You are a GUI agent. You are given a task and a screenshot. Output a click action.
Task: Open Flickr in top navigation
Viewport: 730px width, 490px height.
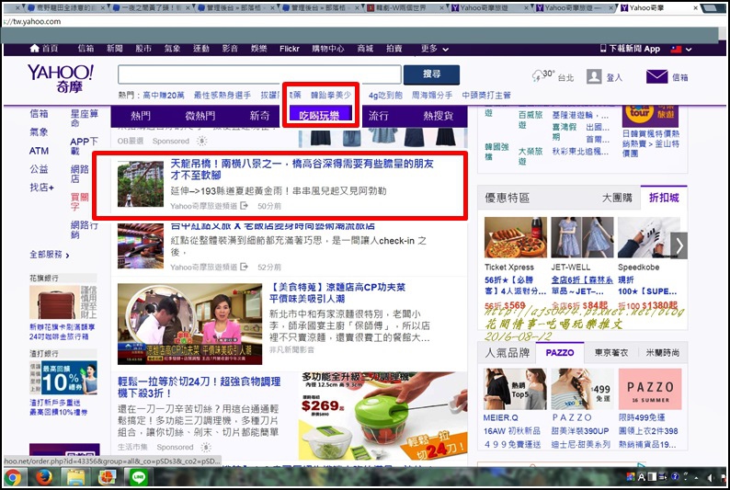pyautogui.click(x=289, y=49)
